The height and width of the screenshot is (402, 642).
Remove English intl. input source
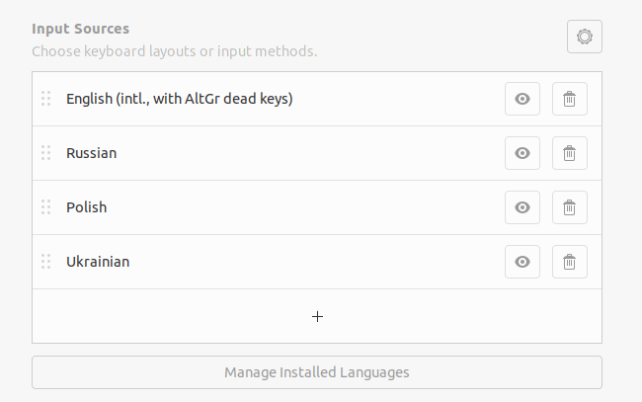(x=569, y=99)
